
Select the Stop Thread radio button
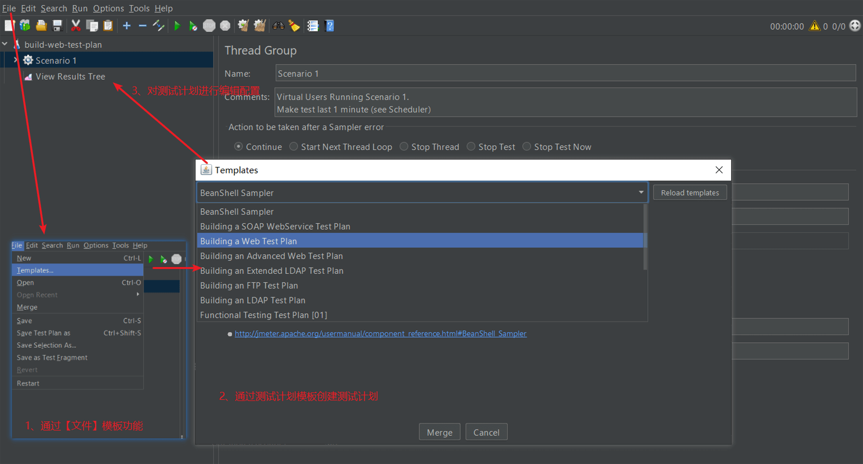[x=404, y=147]
